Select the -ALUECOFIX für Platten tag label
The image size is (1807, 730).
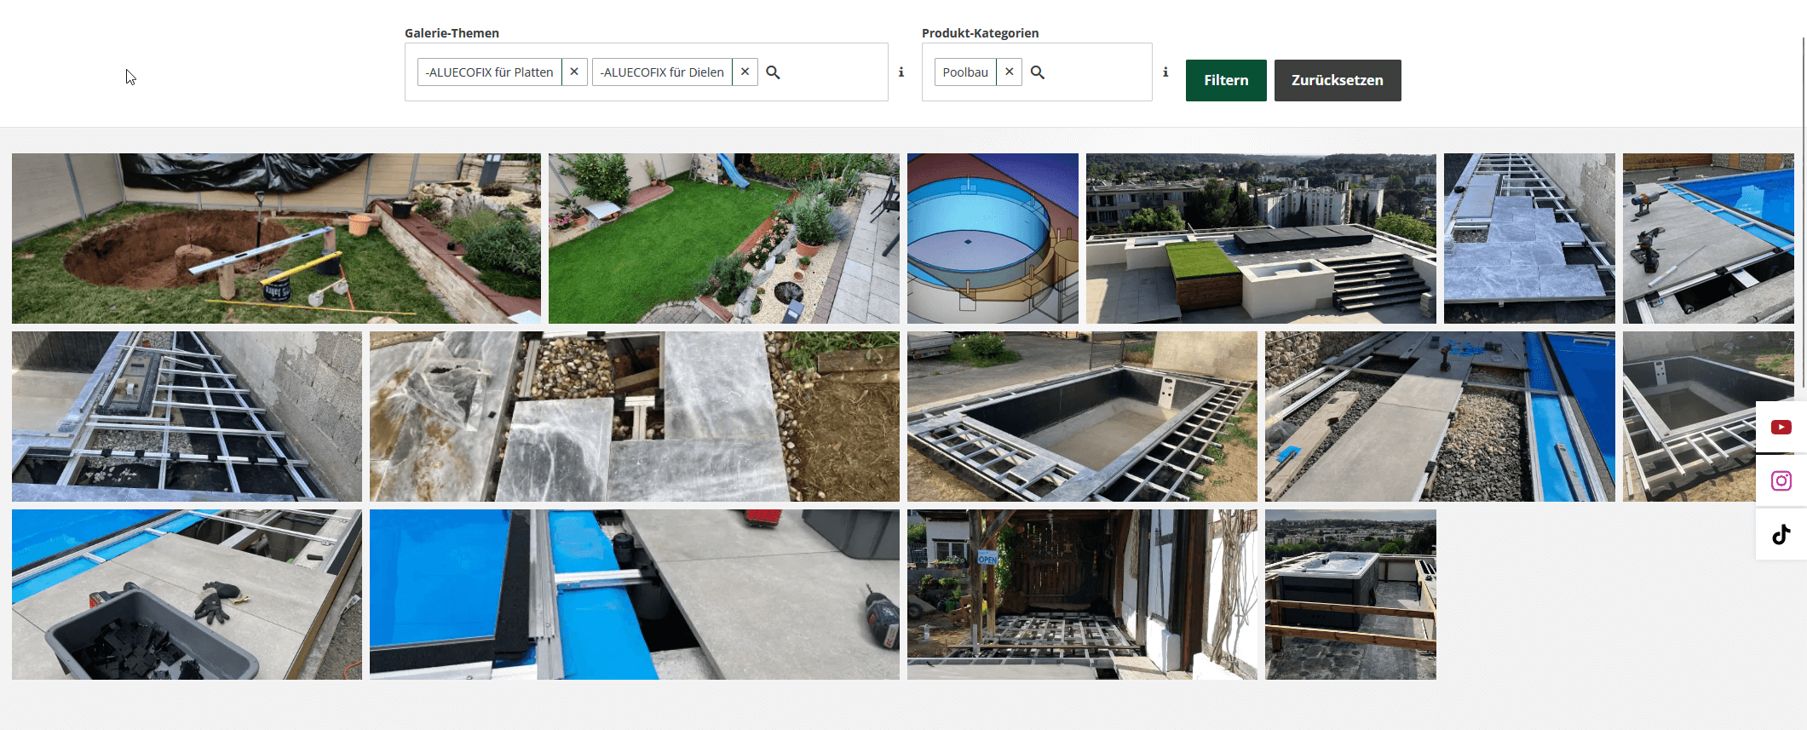click(x=490, y=72)
